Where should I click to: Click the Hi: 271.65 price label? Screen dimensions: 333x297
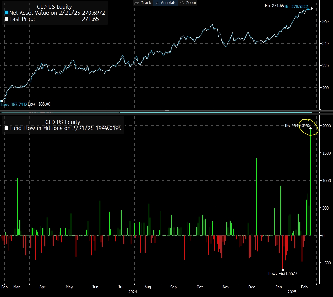coord(274,6)
